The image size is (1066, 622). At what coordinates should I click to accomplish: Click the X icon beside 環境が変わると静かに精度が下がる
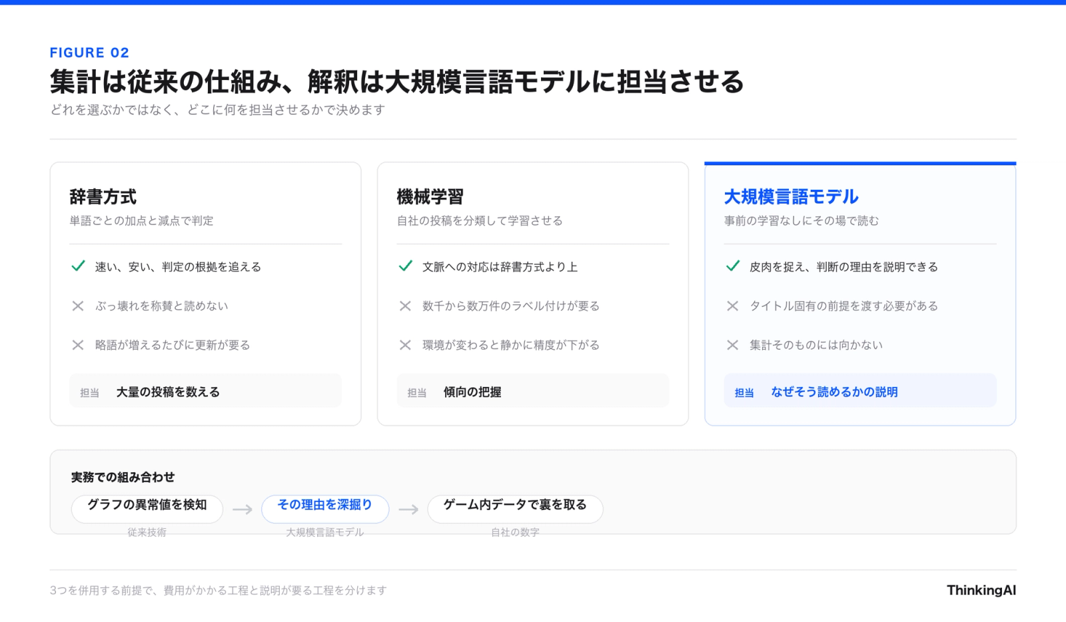(x=405, y=345)
